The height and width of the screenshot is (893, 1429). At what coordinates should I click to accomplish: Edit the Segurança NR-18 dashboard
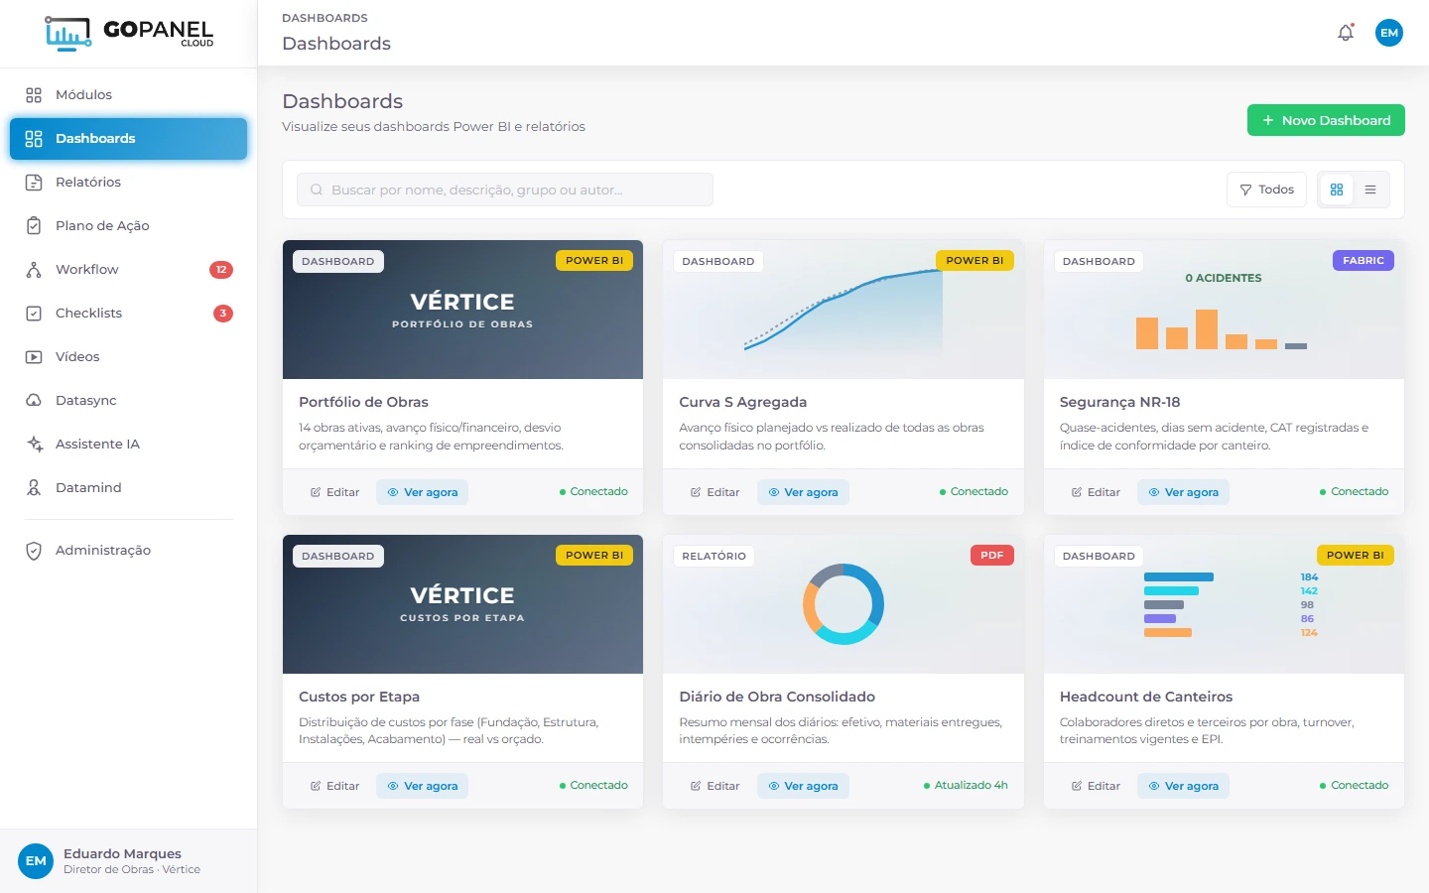1096,492
